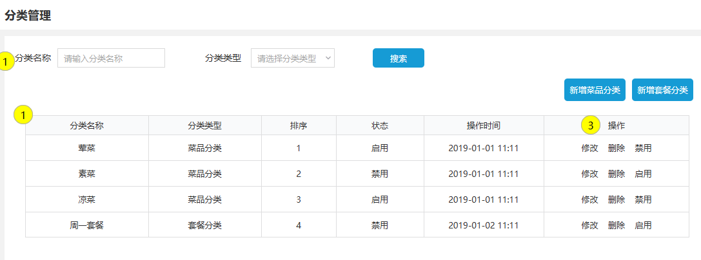Click the 排序 column header
This screenshot has height=260, width=701.
tap(299, 125)
